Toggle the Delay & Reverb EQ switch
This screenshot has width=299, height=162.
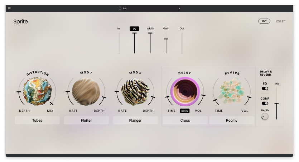pos(265,88)
